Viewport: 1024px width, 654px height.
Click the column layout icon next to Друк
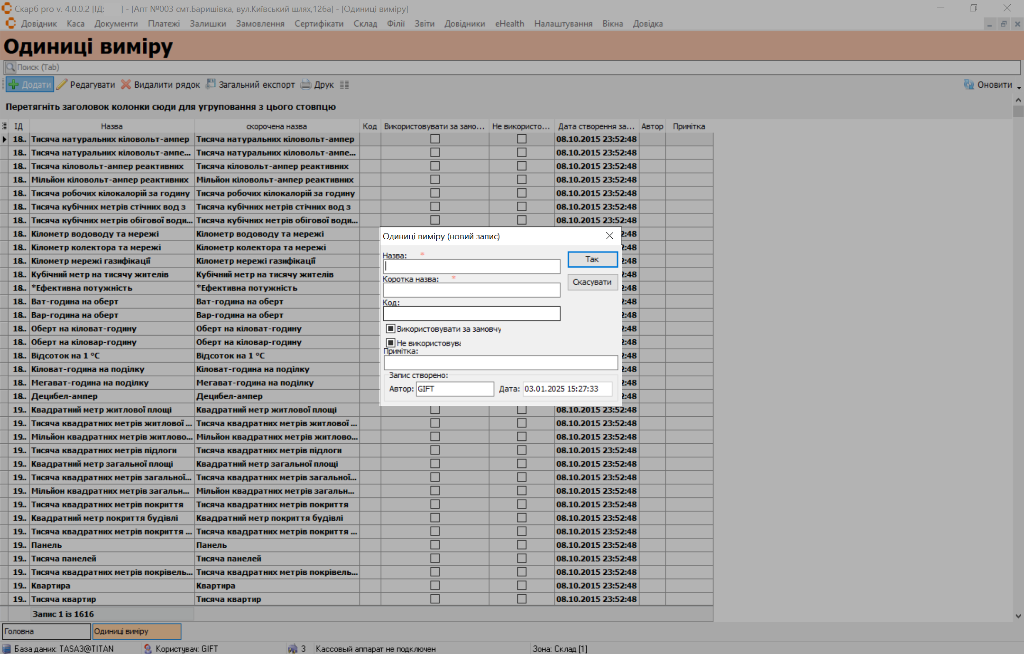coord(344,84)
